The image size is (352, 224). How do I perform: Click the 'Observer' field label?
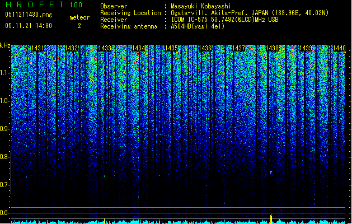pos(114,6)
